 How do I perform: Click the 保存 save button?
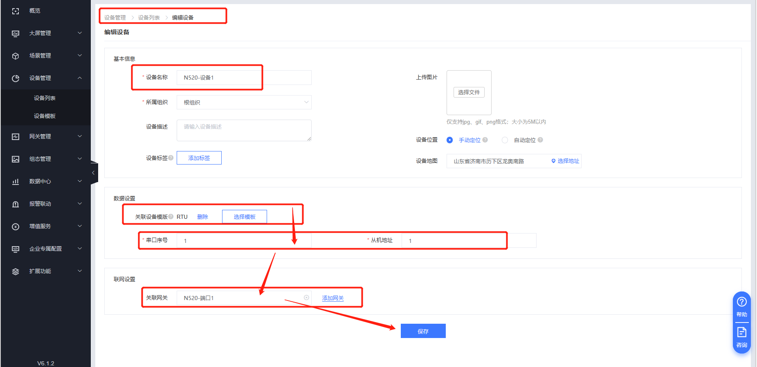click(x=423, y=331)
